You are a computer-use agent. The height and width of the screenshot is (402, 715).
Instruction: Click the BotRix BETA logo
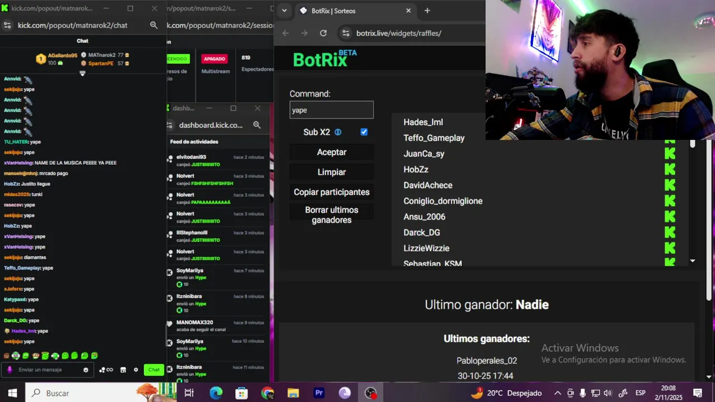click(325, 59)
